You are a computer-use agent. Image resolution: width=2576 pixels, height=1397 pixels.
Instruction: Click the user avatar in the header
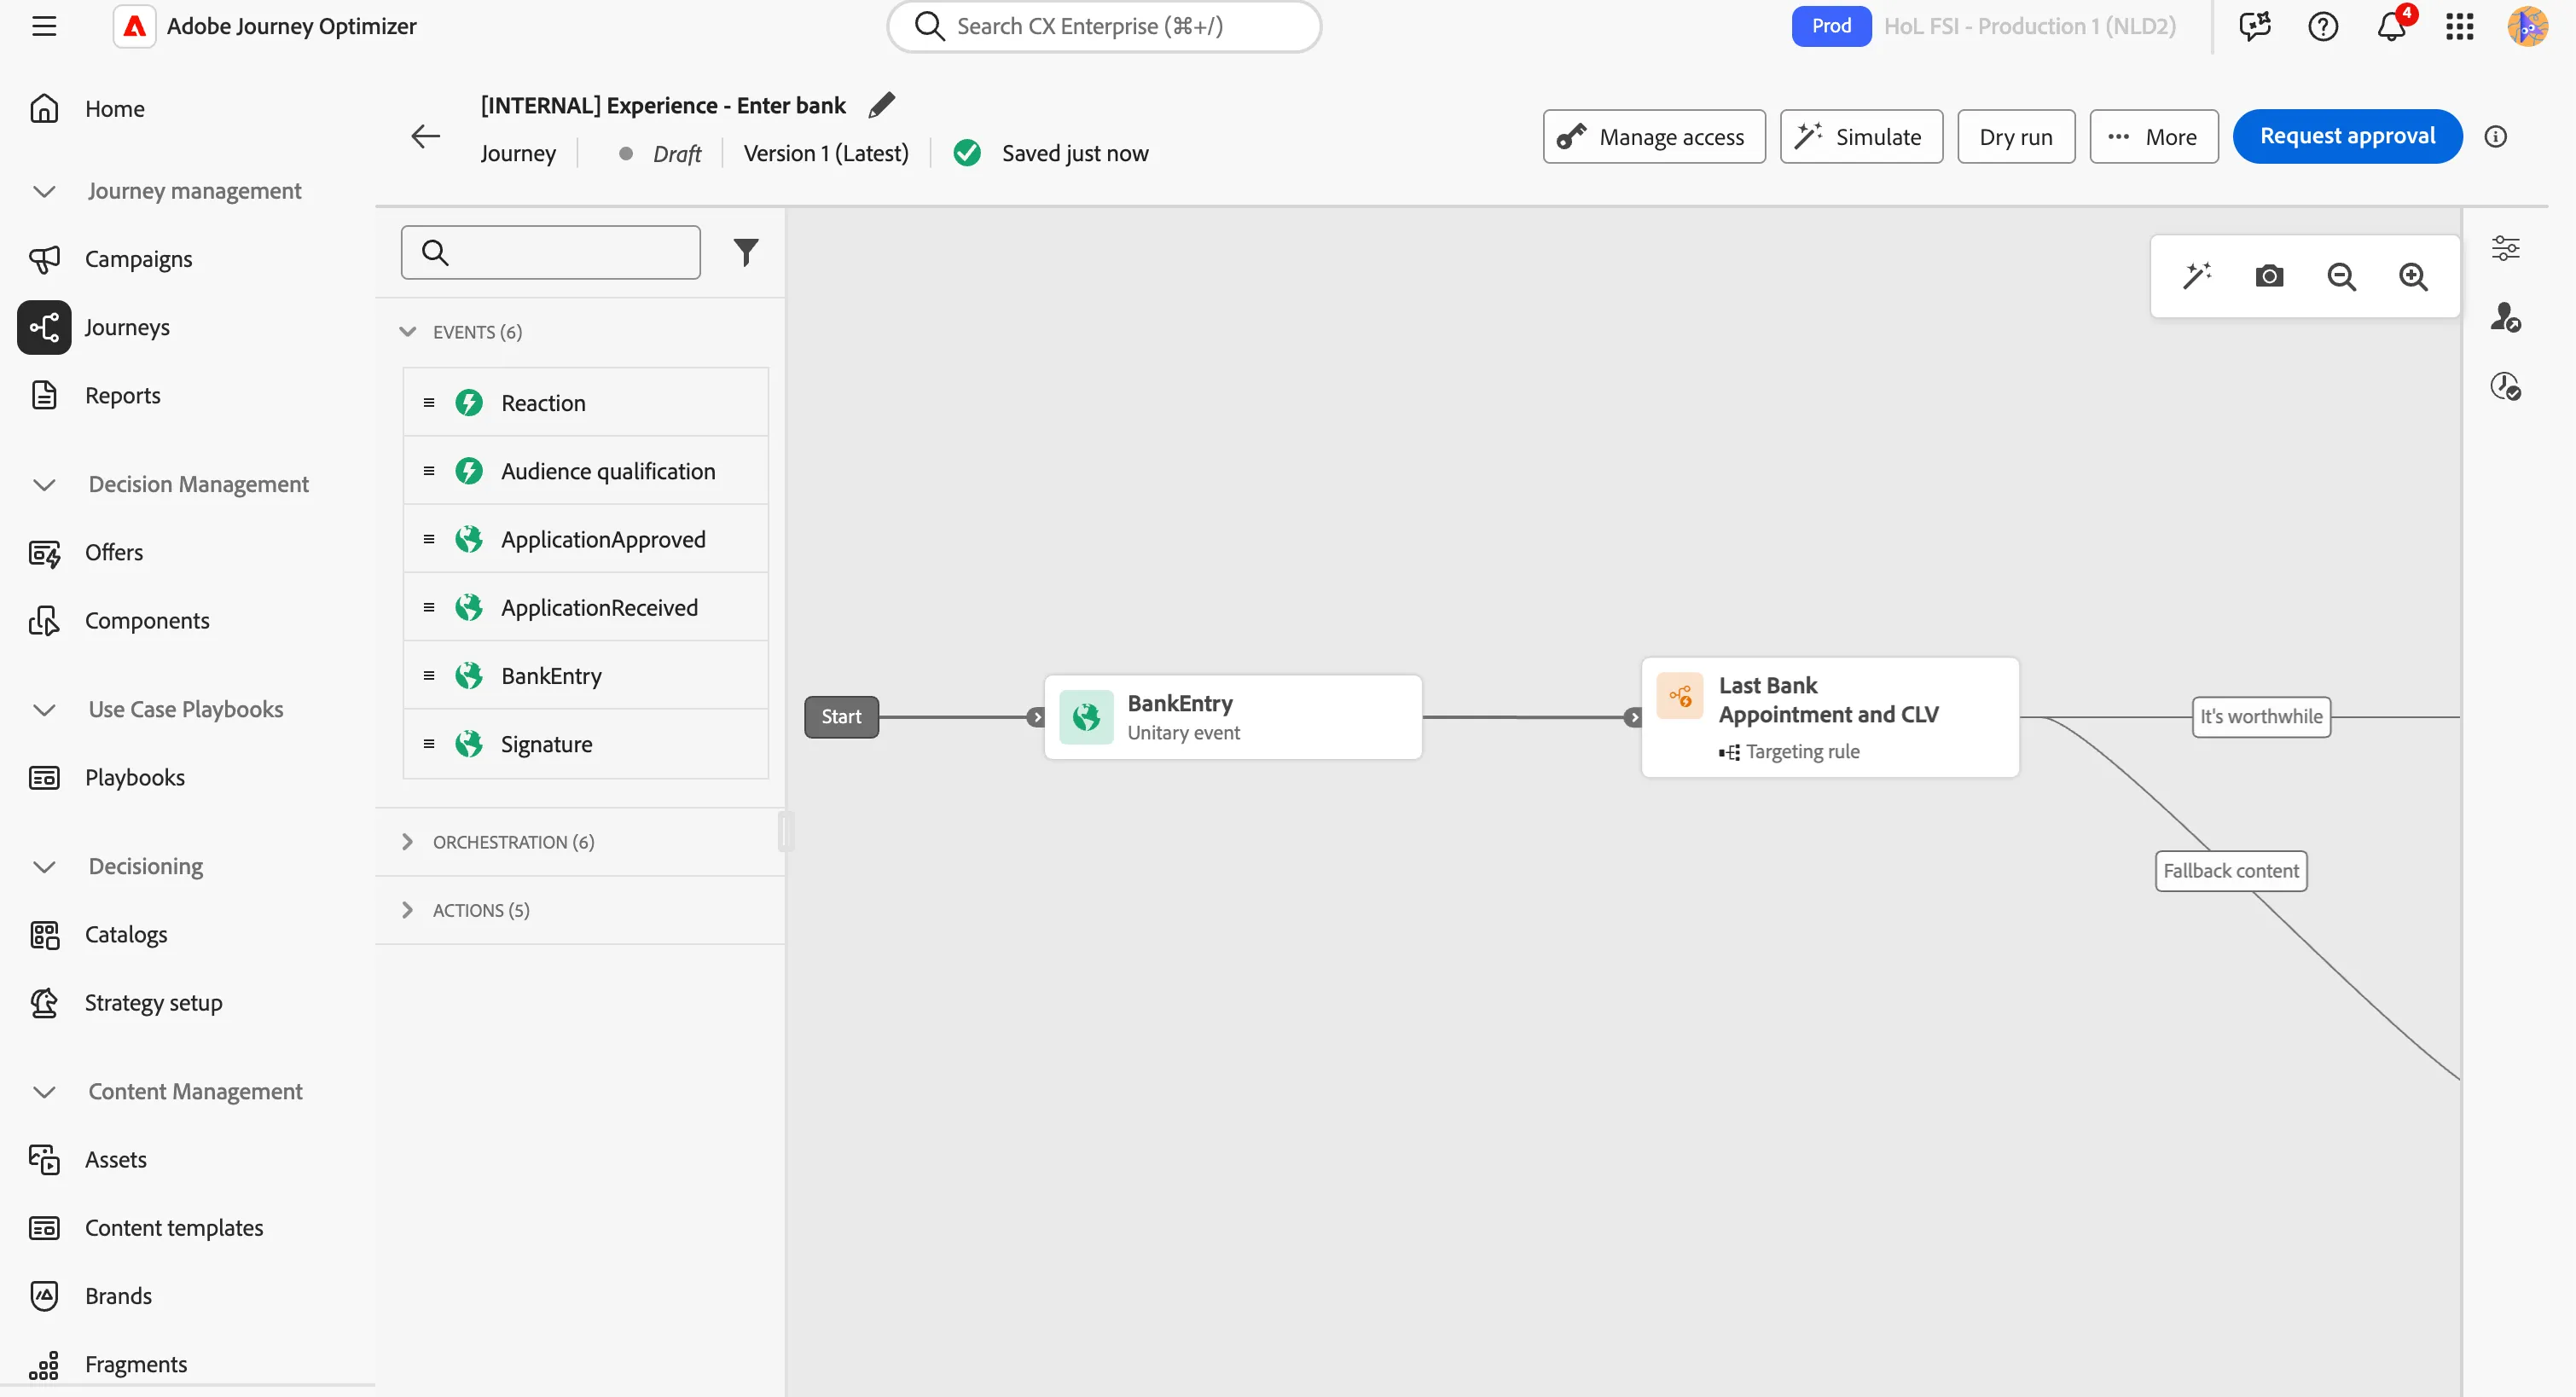pos(2527,26)
